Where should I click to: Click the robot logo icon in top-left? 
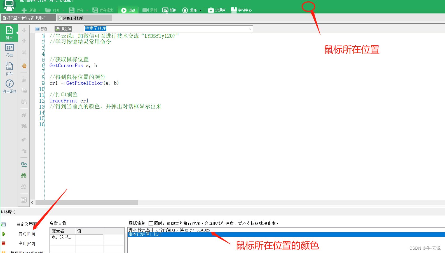(9, 5)
